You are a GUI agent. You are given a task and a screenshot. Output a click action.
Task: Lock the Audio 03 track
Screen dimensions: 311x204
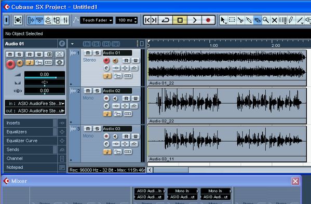[x=118, y=152]
